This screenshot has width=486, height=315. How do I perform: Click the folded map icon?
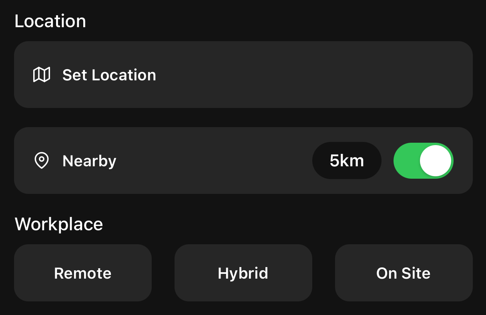click(41, 75)
